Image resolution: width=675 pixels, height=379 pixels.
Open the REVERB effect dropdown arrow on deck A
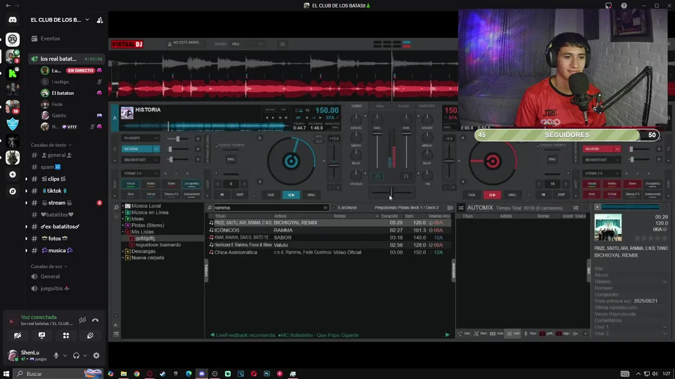(156, 149)
